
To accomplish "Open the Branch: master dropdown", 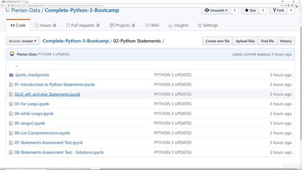I will pos(23,41).
